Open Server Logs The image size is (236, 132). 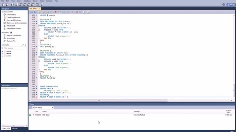(11, 38)
